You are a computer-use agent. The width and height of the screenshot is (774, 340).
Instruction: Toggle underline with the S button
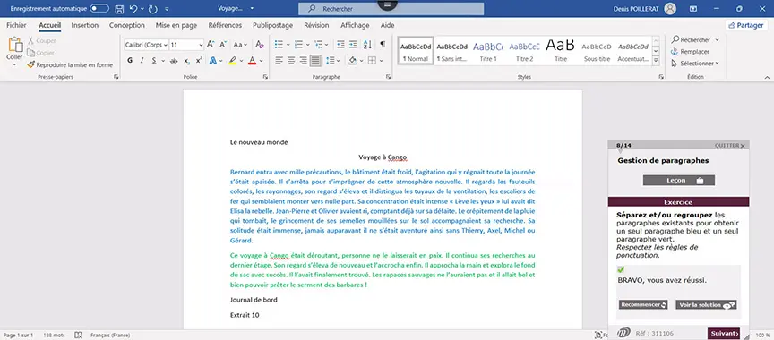154,61
